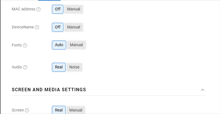
Task: Collapse Screen and Media Settings chevron
Action: pyautogui.click(x=203, y=90)
